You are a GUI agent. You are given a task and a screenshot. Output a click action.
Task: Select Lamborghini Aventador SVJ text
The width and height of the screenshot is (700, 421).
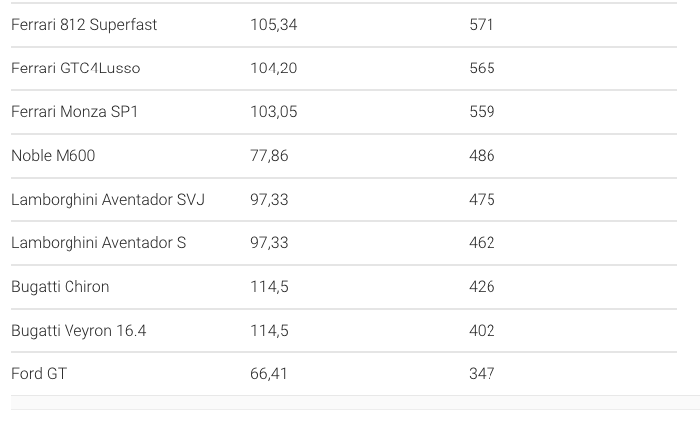(107, 200)
